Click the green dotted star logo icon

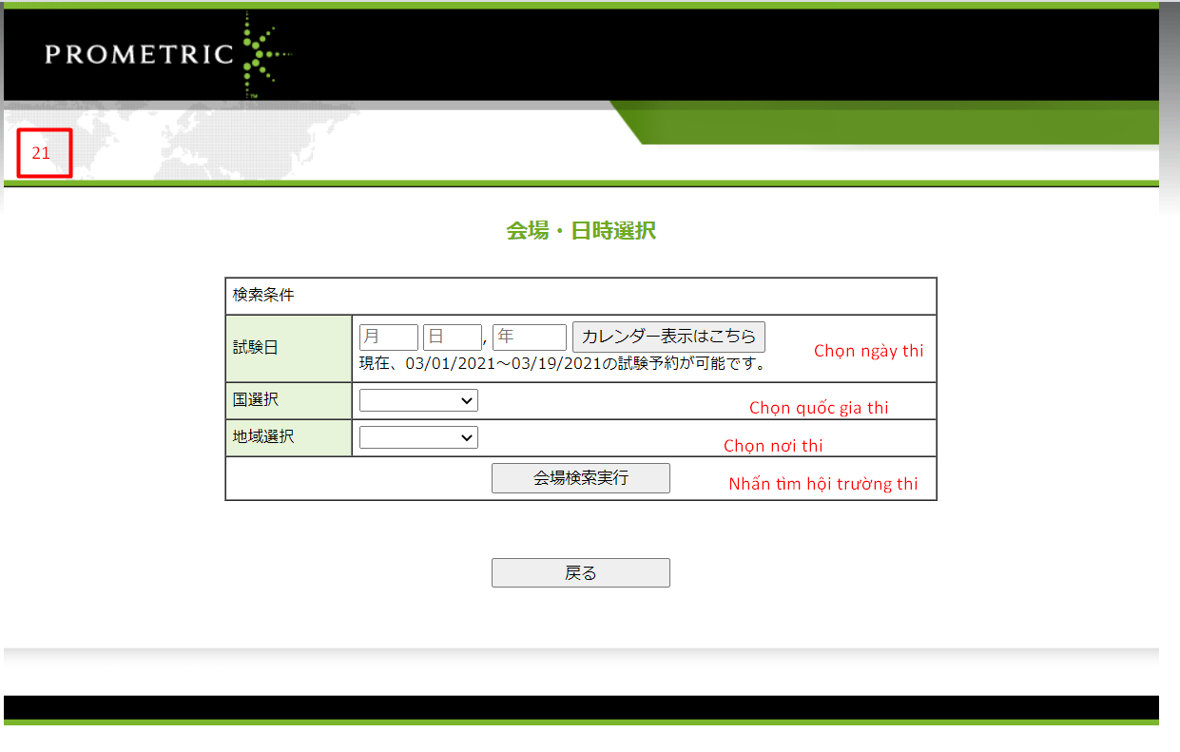[257, 53]
